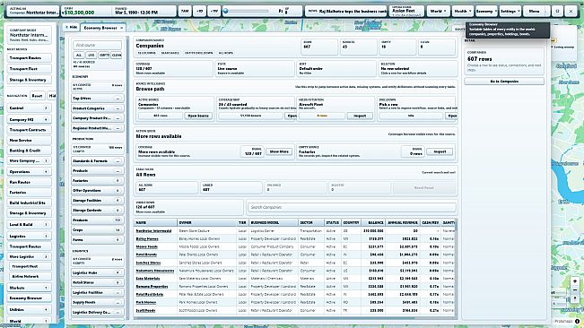Sort table by the OWNER column header
This screenshot has width=584, height=328.
pos(207,222)
